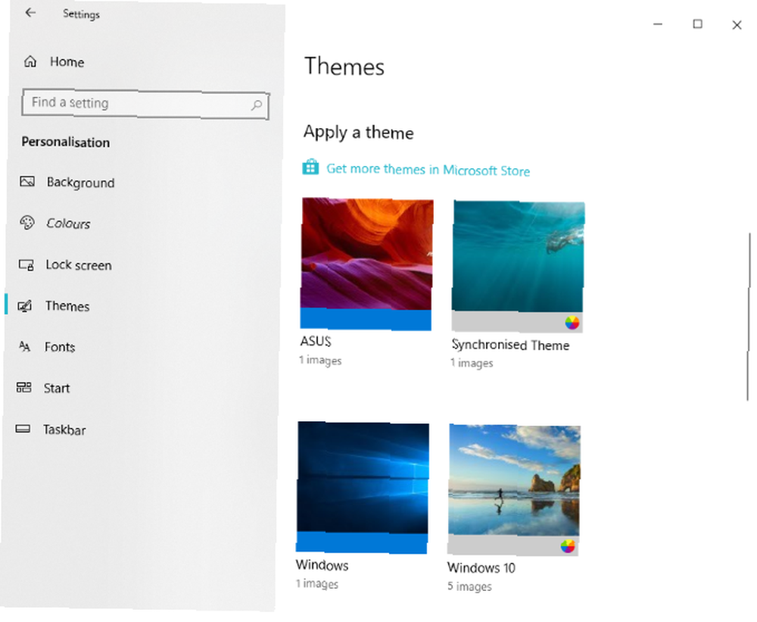Click the Lock screen icon

click(26, 264)
